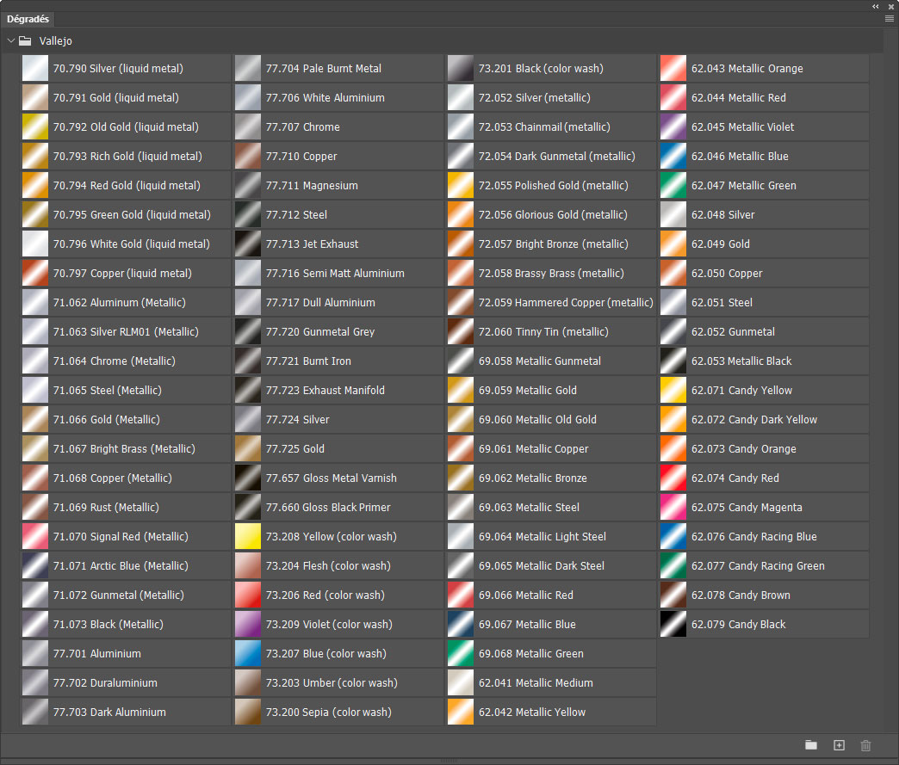Click the create new gradient plus icon

click(839, 745)
